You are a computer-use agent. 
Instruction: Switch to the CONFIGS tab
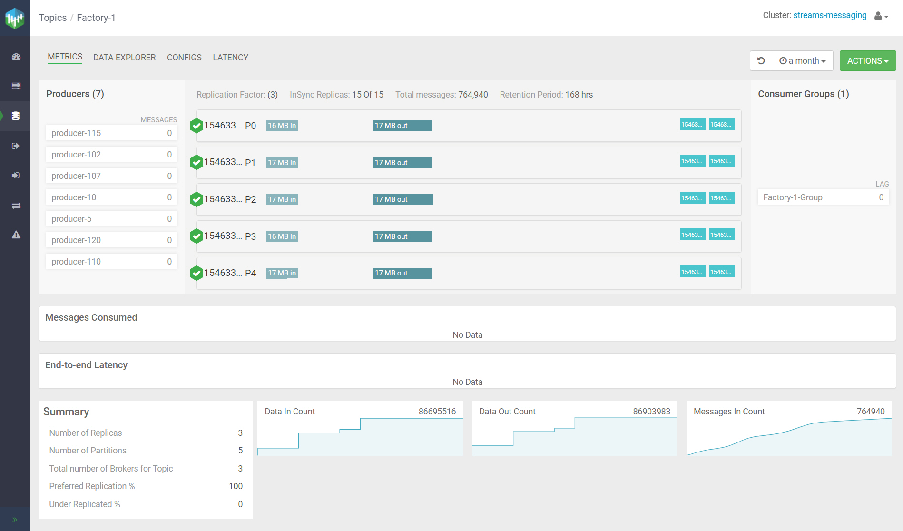184,58
